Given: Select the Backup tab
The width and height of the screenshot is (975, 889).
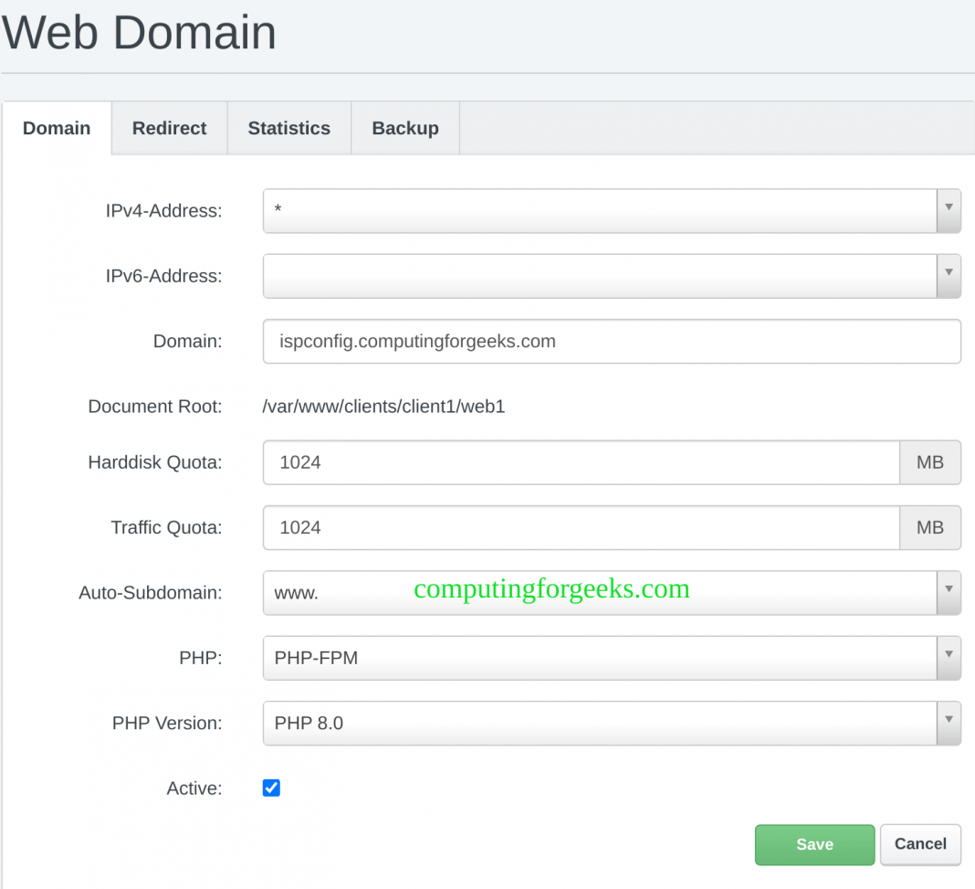Looking at the screenshot, I should pos(405,128).
